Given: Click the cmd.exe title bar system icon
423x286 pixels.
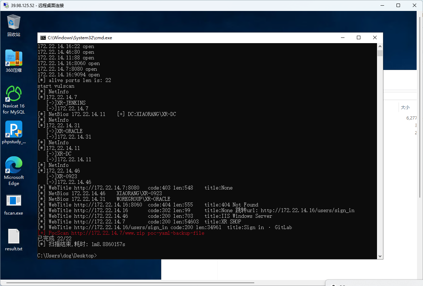Looking at the screenshot, I should pyautogui.click(x=43, y=38).
